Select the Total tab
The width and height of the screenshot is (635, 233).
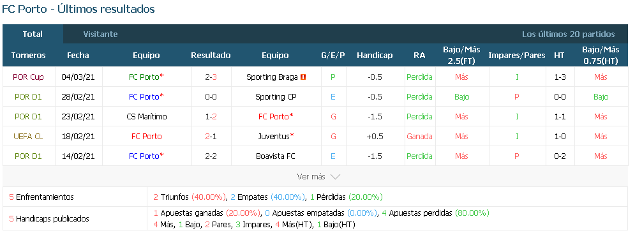(x=33, y=34)
